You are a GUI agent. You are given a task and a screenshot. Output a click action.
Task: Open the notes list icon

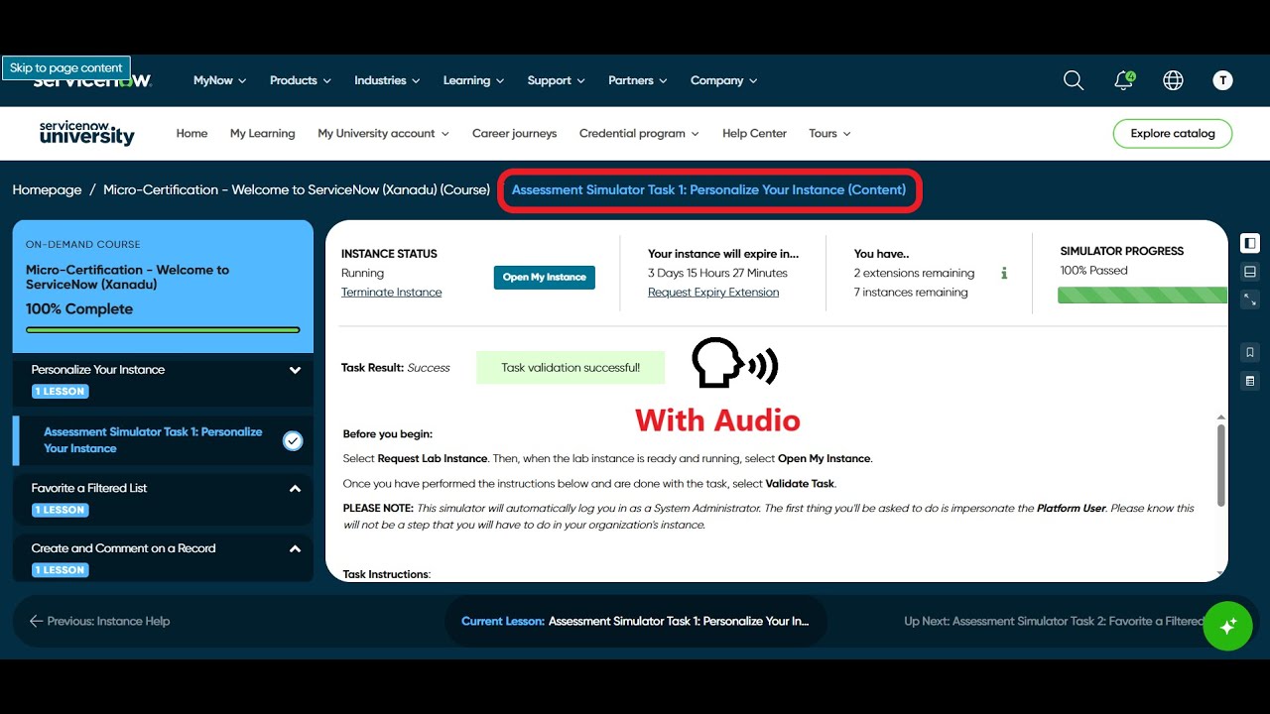tap(1250, 381)
